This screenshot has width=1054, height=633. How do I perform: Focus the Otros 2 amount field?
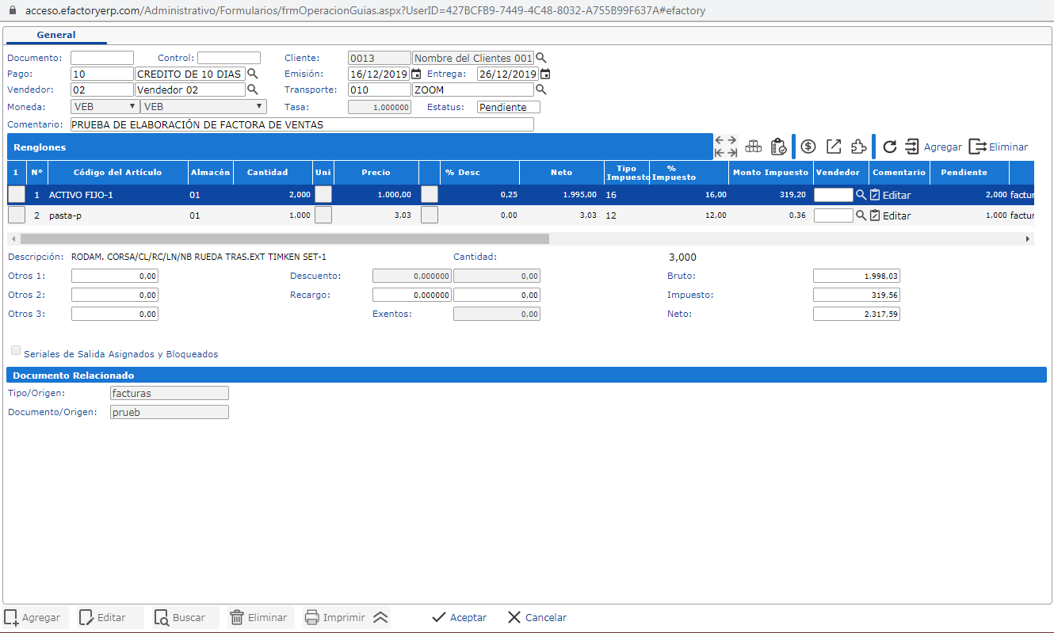pos(115,295)
